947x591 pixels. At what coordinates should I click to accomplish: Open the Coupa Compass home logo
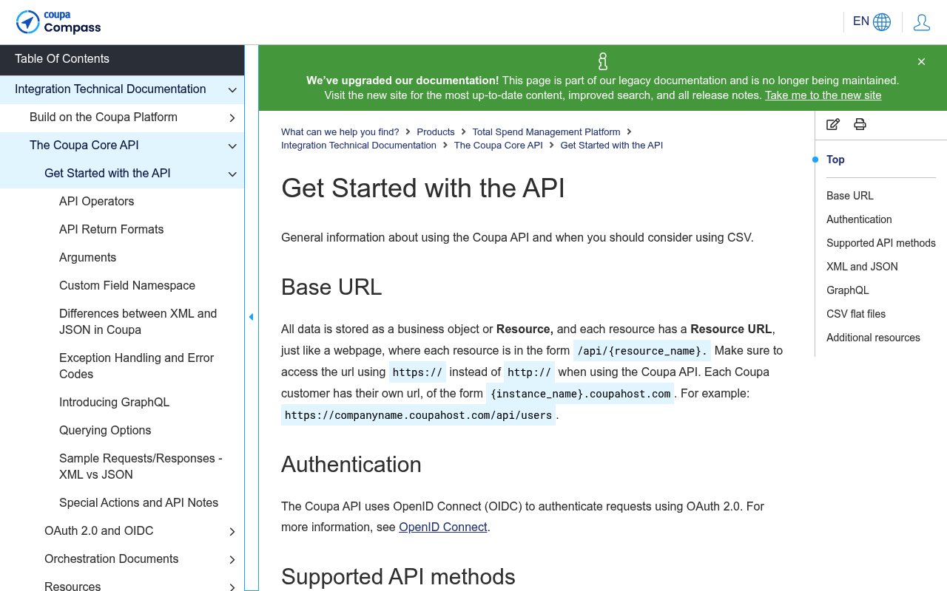[x=58, y=22]
